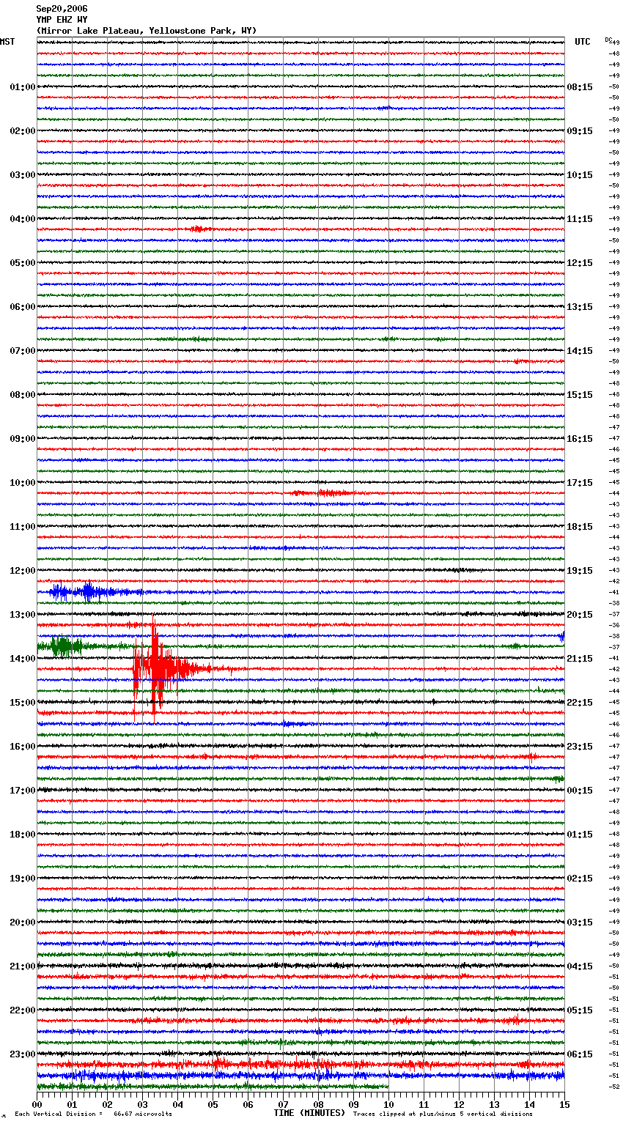Select the 18:00 MST hour label
The image size is (623, 1124).
point(23,835)
